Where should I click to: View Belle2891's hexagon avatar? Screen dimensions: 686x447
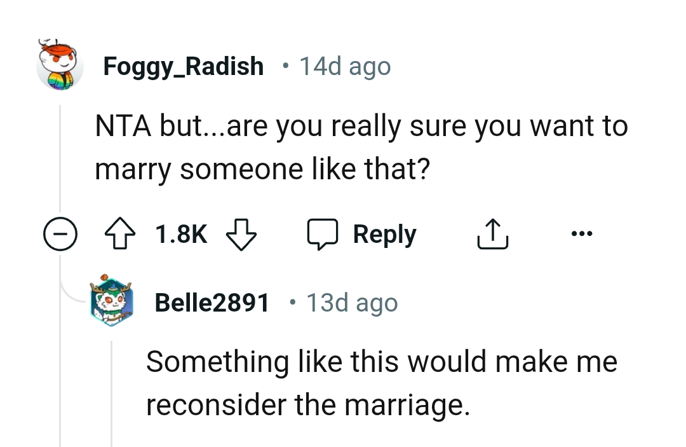pyautogui.click(x=112, y=302)
